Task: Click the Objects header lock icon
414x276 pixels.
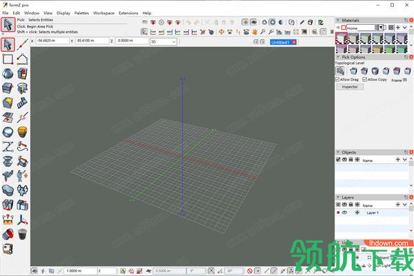Action: point(351,159)
